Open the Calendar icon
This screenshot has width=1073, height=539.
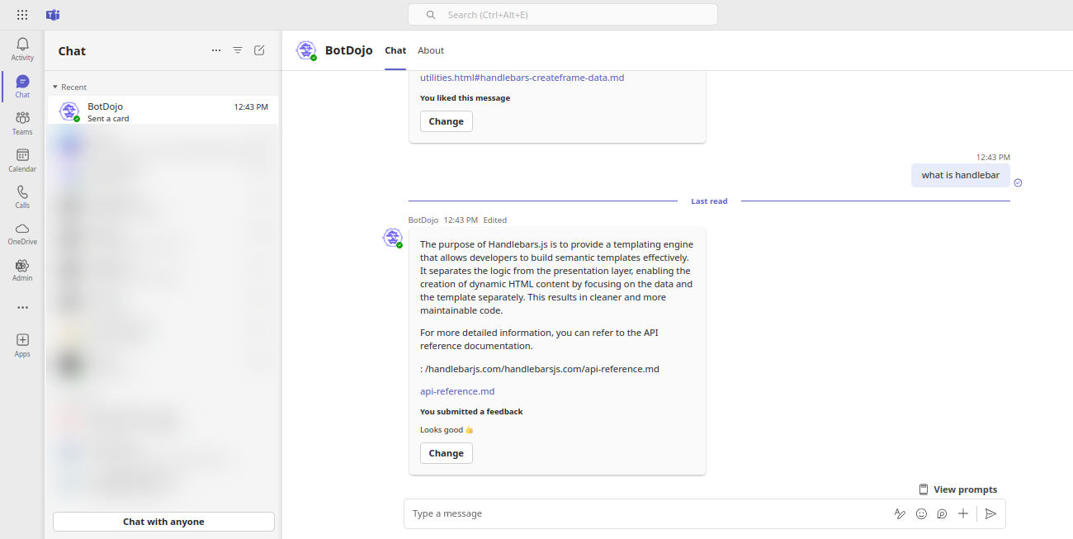pos(22,154)
